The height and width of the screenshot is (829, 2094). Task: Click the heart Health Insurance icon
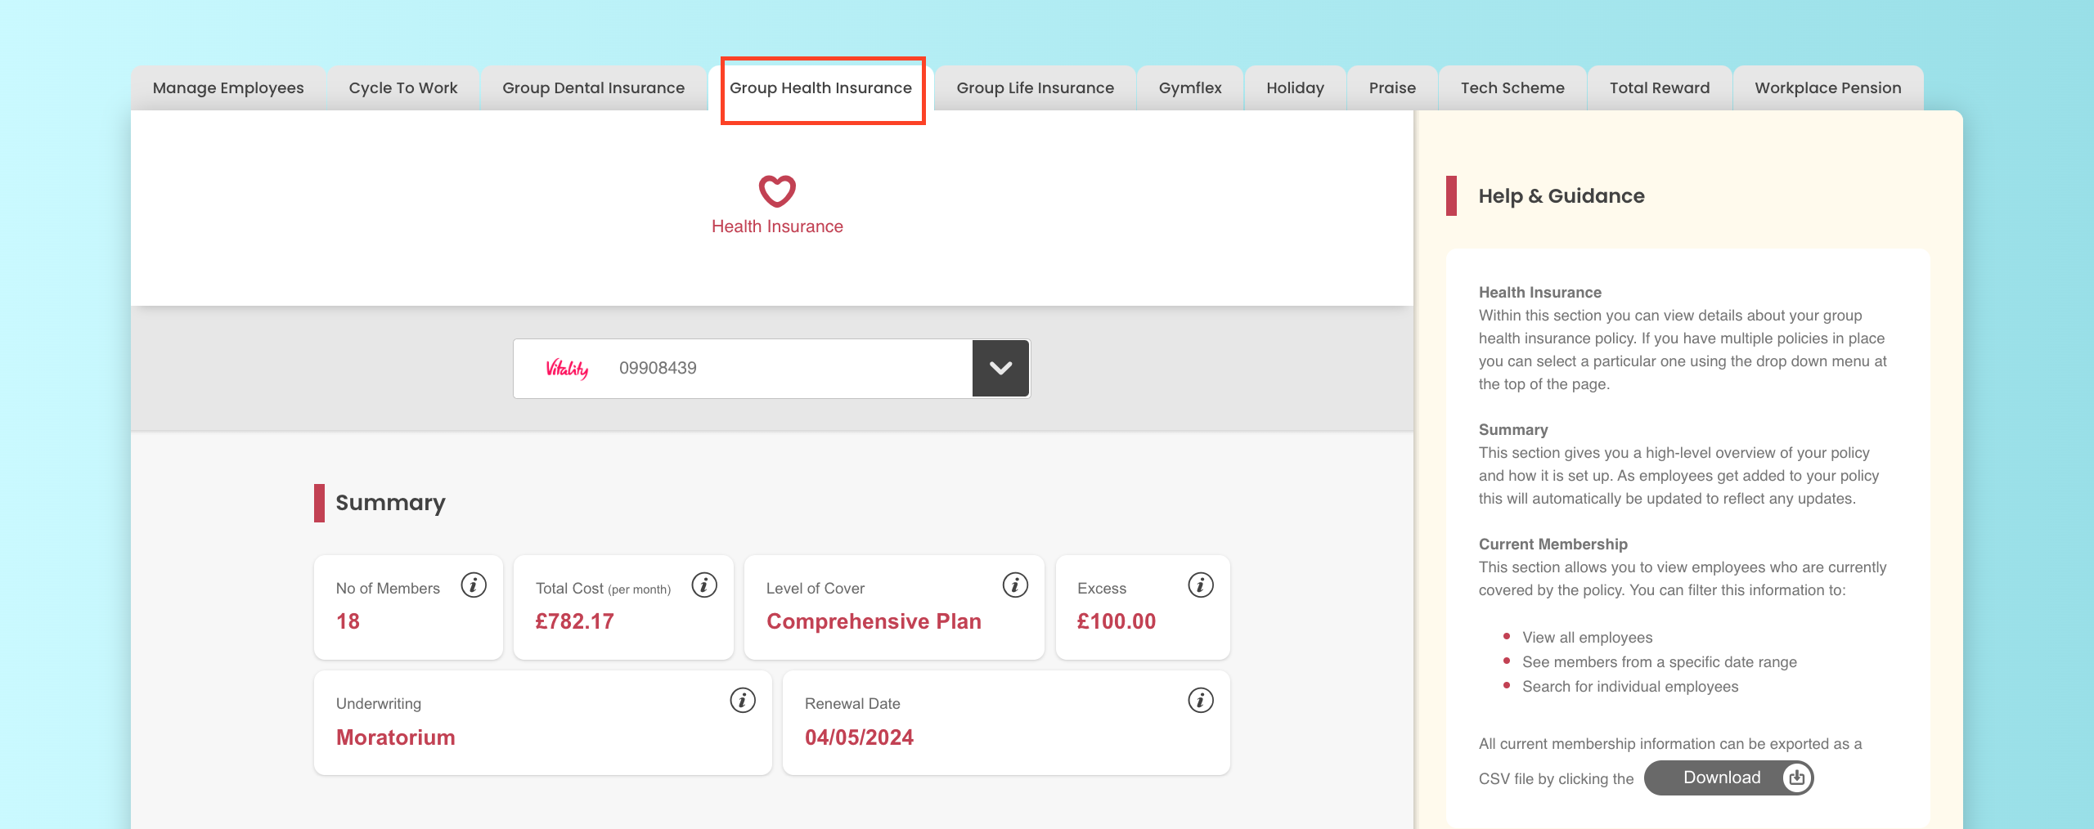[x=777, y=191]
